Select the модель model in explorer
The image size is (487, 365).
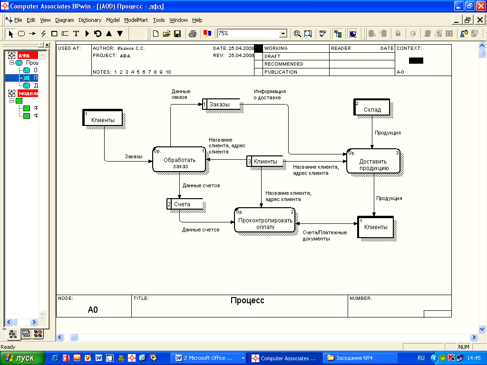click(28, 93)
